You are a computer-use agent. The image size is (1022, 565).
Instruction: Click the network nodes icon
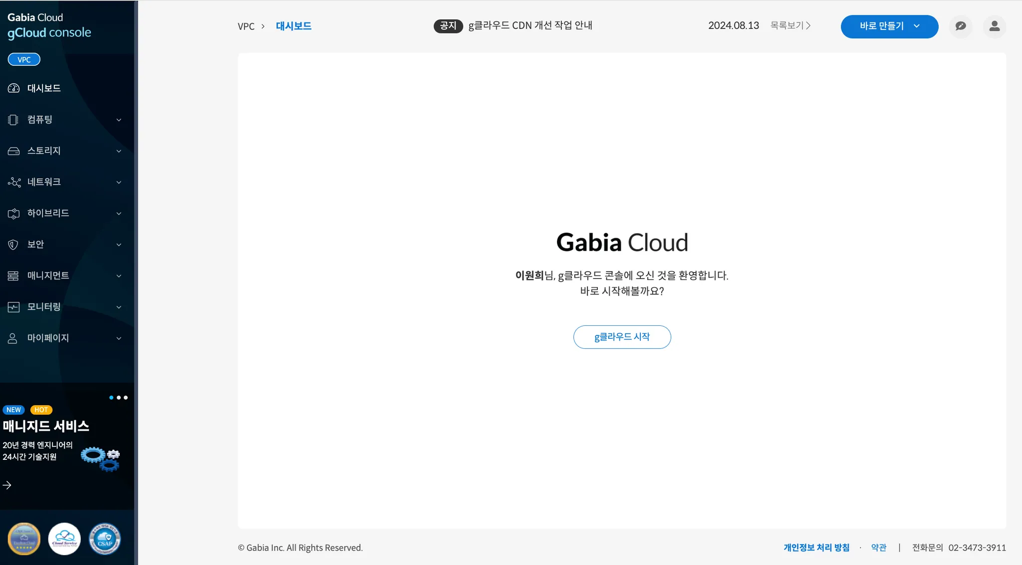click(x=14, y=182)
